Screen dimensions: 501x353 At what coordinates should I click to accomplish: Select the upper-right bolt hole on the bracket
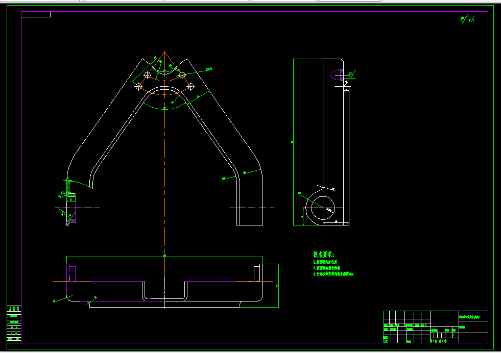[x=182, y=75]
